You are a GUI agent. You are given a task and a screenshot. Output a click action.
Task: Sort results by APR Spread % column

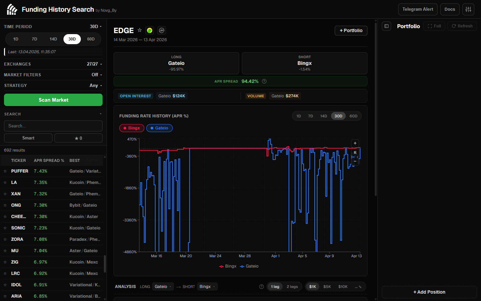coord(49,161)
